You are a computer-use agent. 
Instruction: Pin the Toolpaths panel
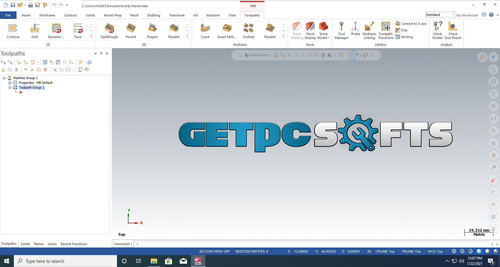(101, 53)
